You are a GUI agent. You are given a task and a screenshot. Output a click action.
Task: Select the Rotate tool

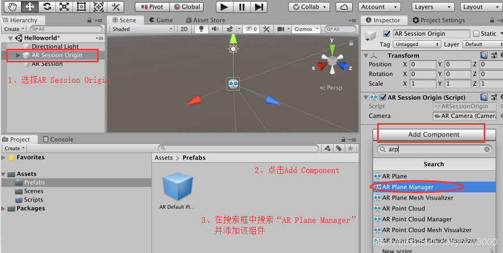pos(47,7)
